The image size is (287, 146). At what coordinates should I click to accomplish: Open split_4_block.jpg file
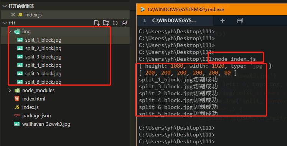point(43,65)
